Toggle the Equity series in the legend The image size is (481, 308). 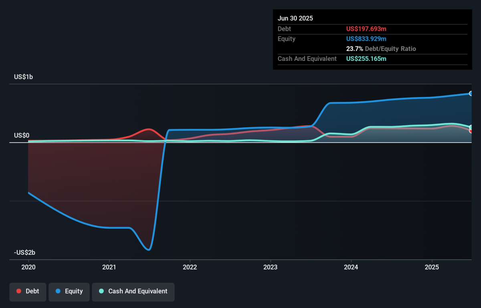point(69,292)
